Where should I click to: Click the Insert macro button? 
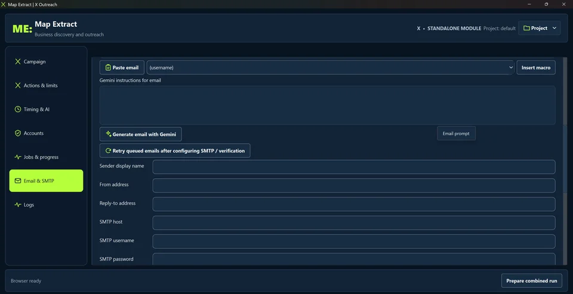click(536, 67)
